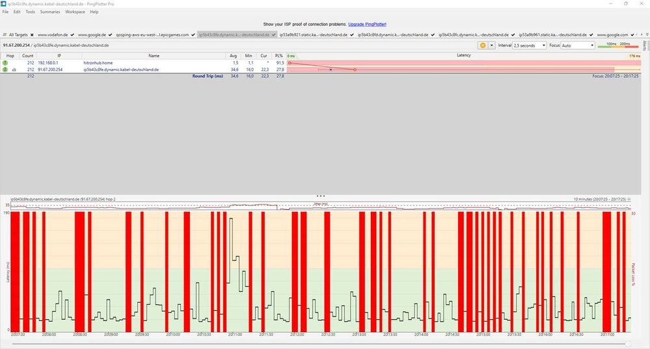Open the Help menu
650x349 pixels.
(94, 12)
